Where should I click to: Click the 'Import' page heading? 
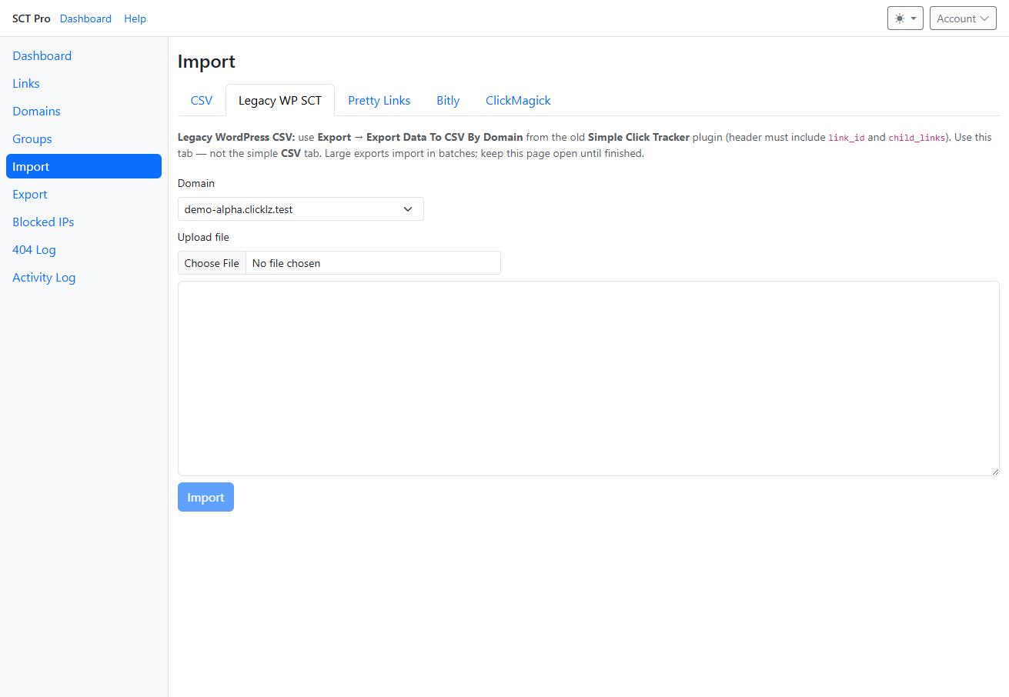tap(206, 62)
